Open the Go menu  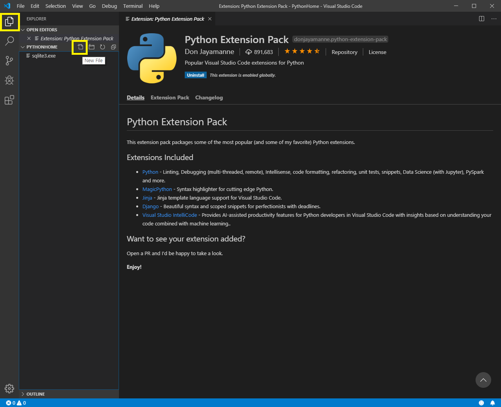point(92,6)
